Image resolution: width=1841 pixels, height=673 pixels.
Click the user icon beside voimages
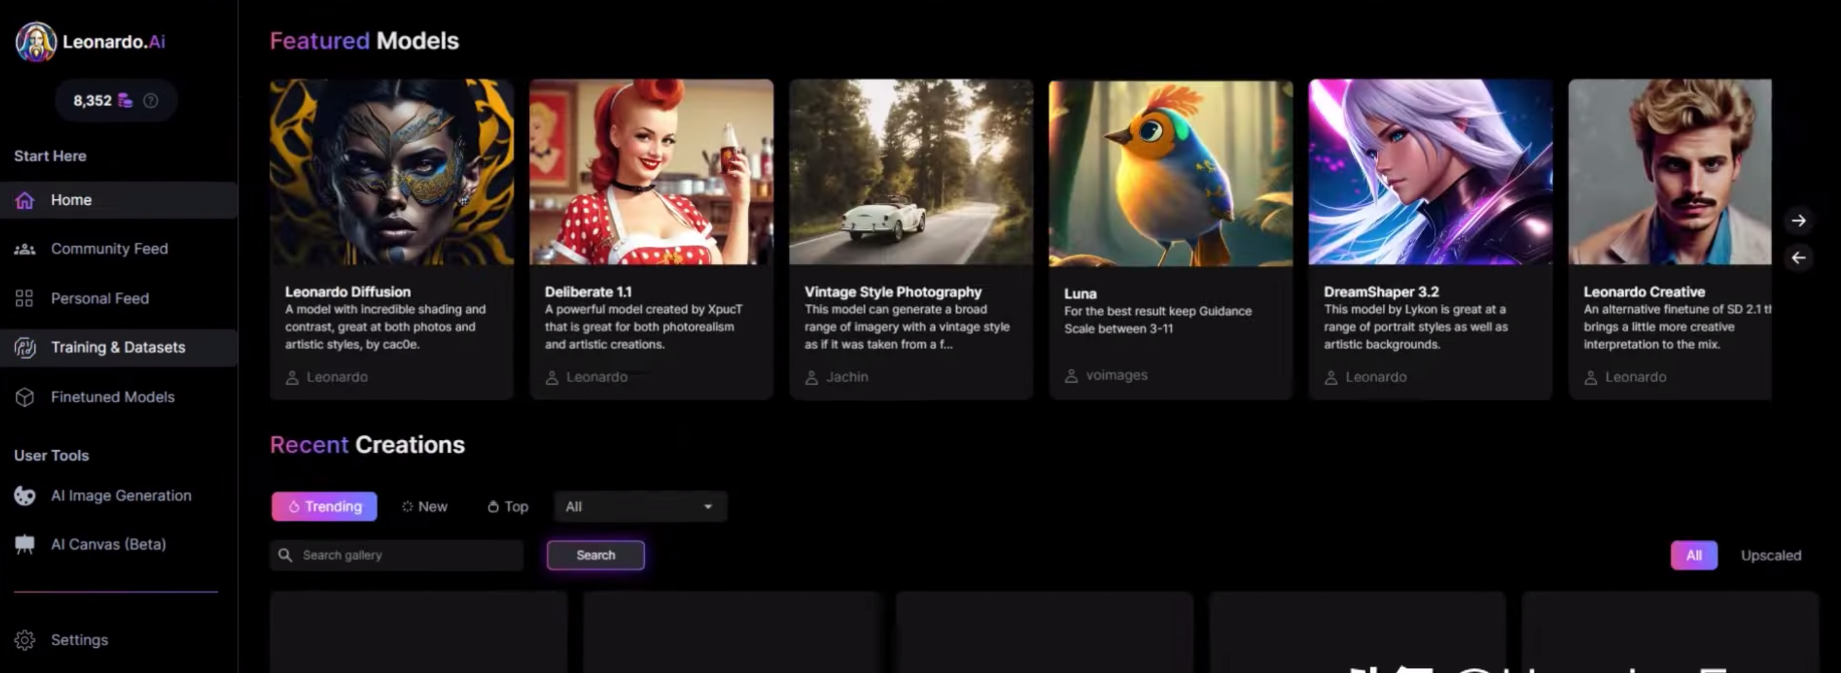point(1072,376)
